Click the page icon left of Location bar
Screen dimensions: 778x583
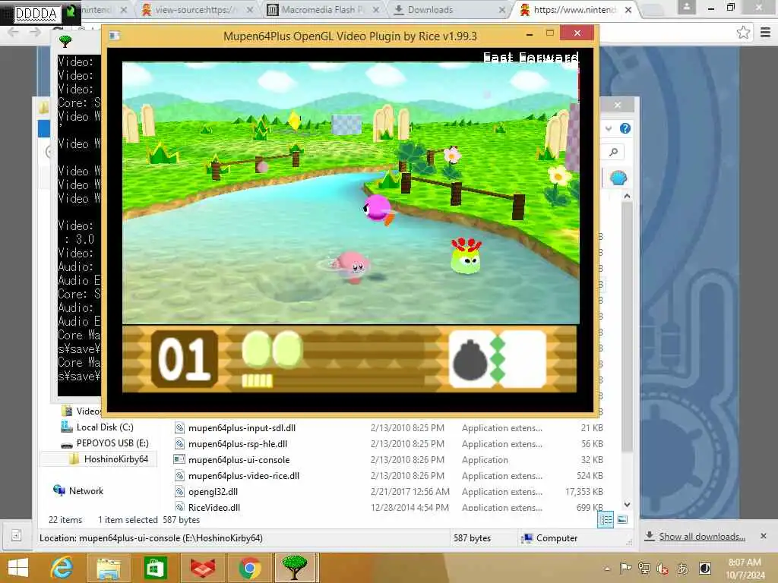coord(17,535)
